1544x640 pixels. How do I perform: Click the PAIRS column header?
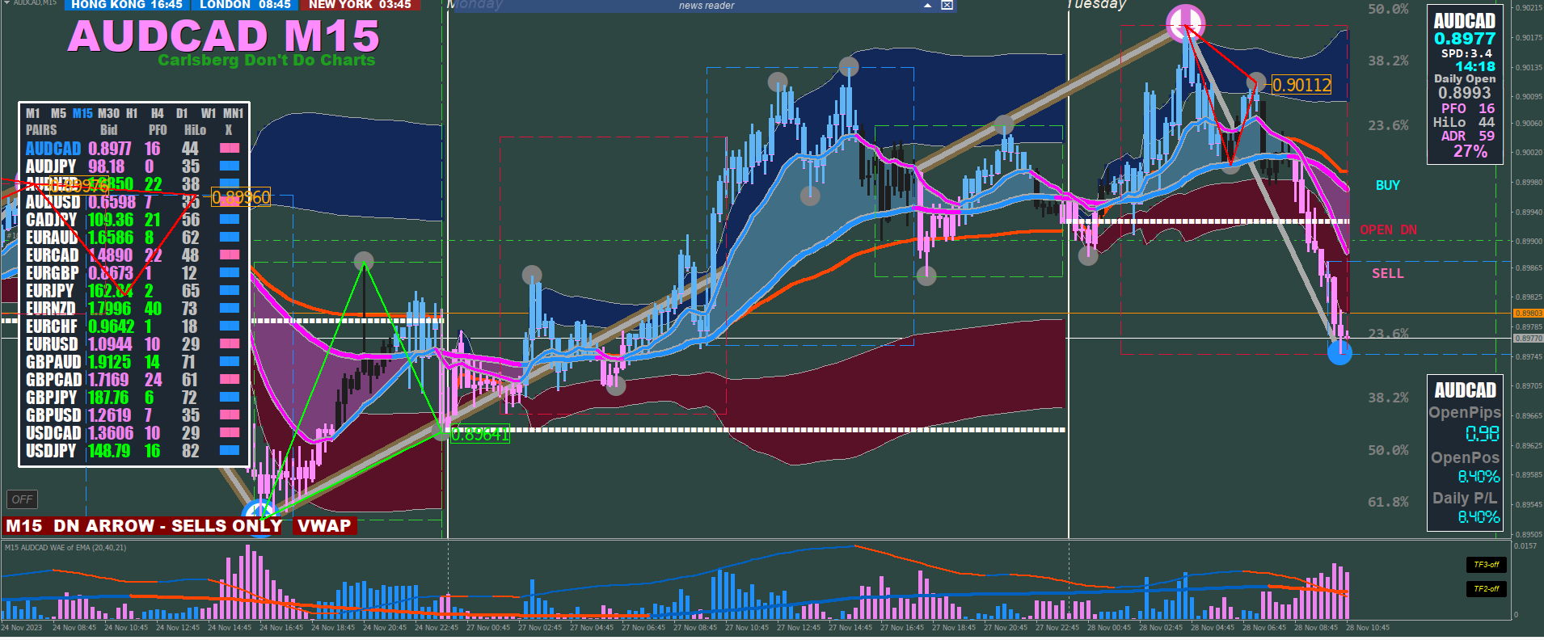(x=41, y=130)
